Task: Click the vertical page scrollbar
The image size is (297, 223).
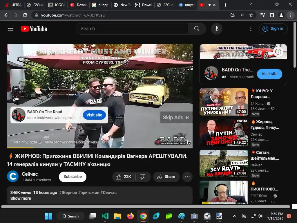Action: point(295,44)
